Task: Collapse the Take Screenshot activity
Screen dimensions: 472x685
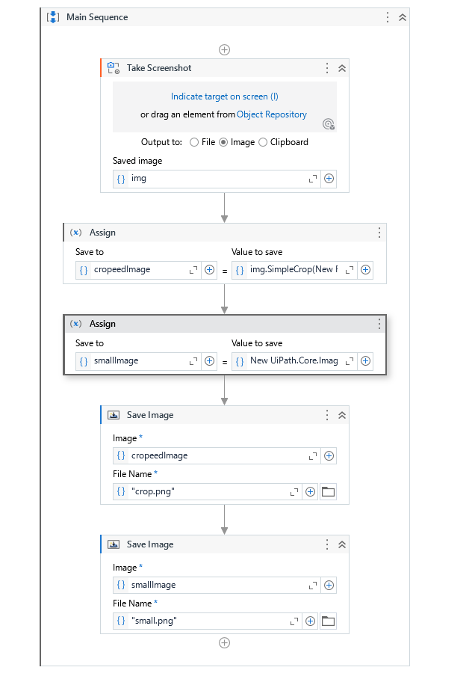Action: click(x=342, y=68)
